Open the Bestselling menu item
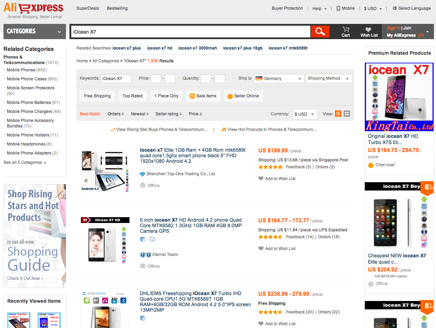This screenshot has width=436, height=328. (x=117, y=8)
